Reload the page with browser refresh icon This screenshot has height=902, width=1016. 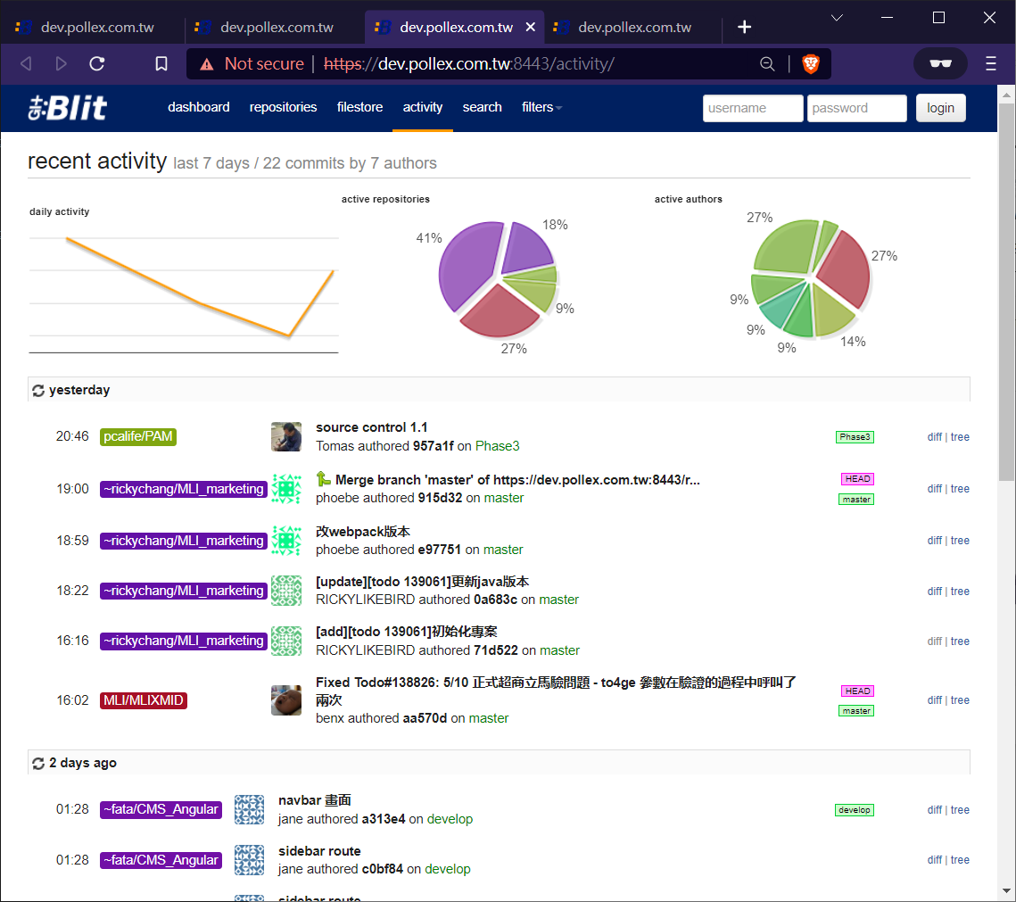coord(97,63)
